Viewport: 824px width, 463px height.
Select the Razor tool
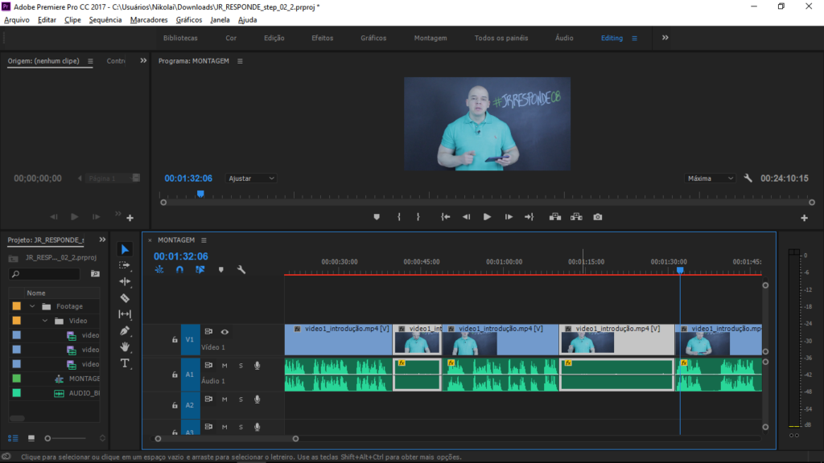(x=125, y=298)
